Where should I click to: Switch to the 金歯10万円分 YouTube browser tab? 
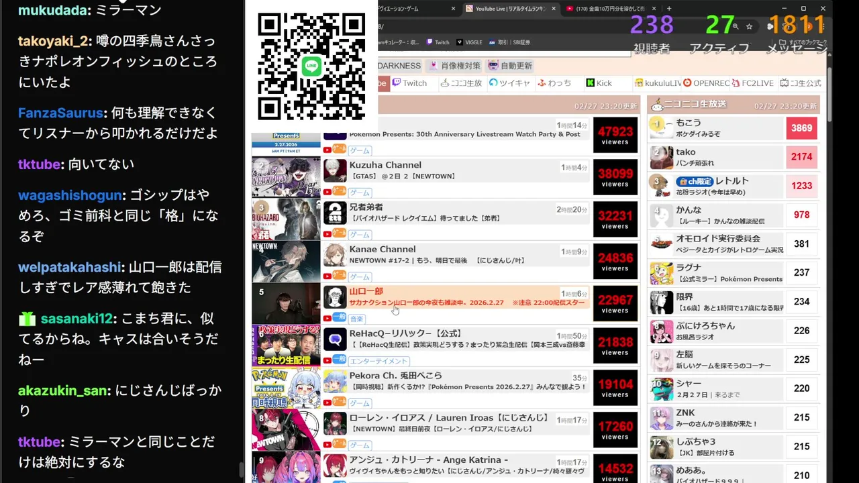pos(610,9)
